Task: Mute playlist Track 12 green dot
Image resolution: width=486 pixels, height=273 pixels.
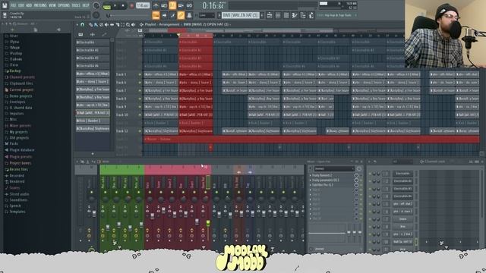Action: [x=140, y=131]
